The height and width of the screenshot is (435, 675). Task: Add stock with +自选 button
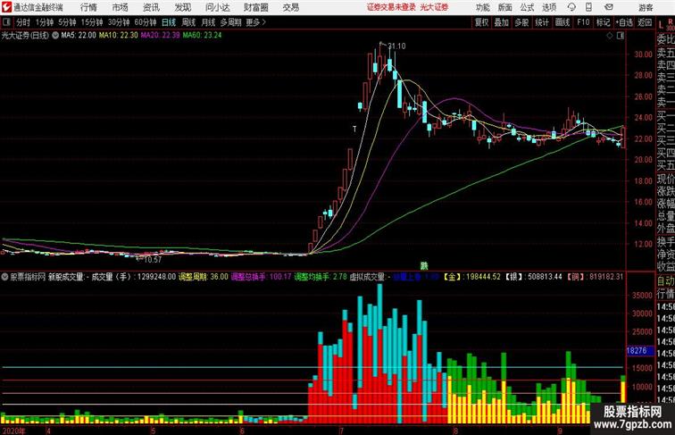(624, 22)
